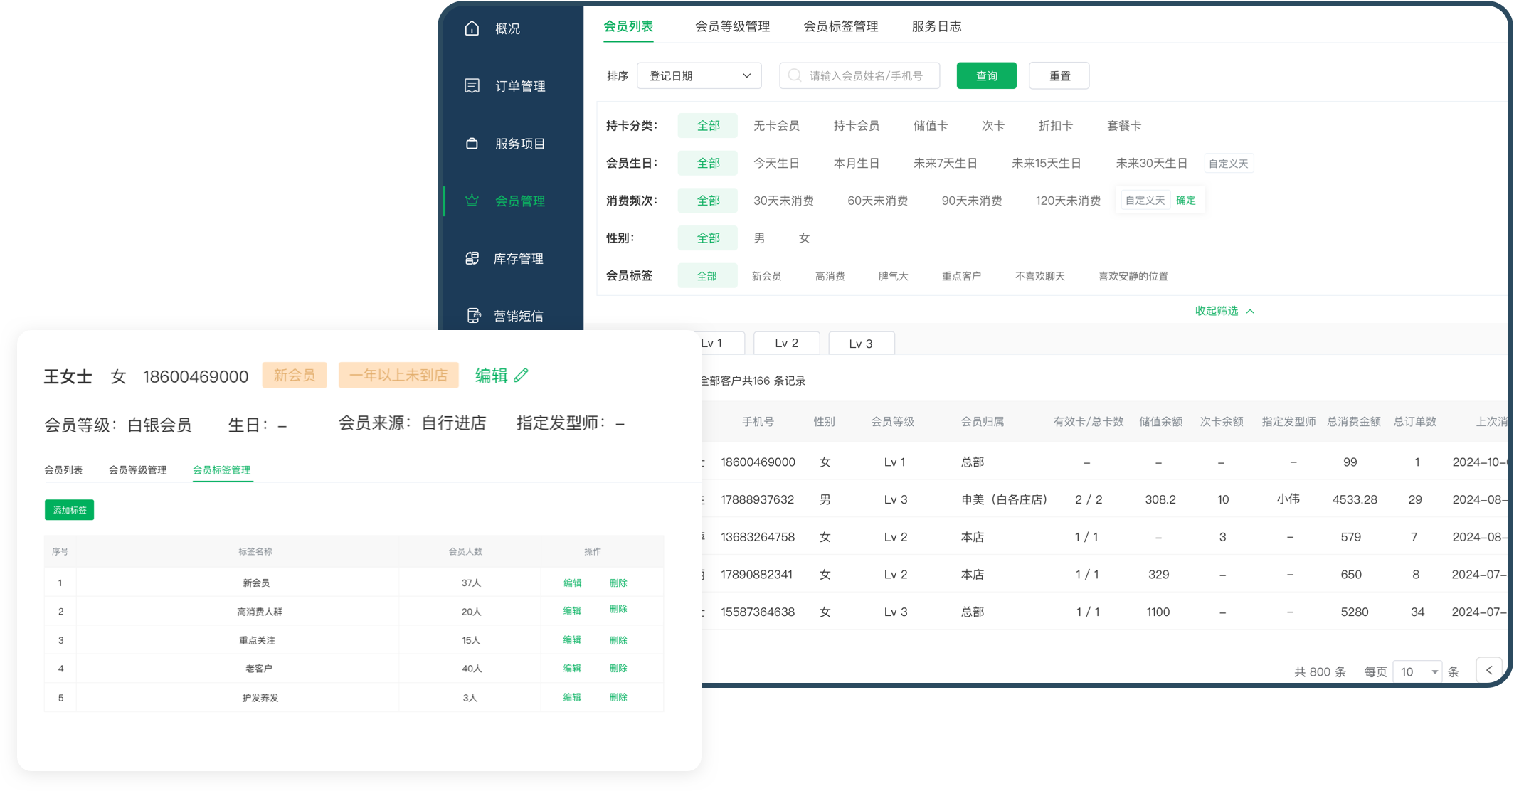Delete the 重点关注 tag row
The height and width of the screenshot is (791, 1514).
(x=618, y=640)
